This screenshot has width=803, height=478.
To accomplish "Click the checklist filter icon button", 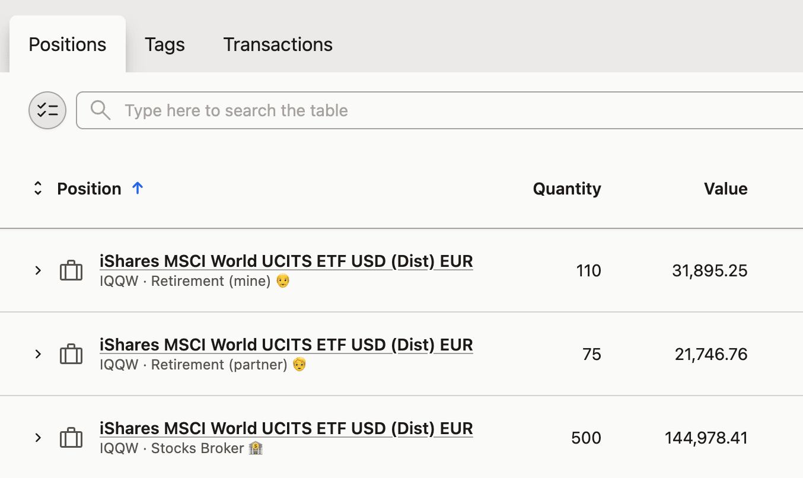I will (x=47, y=110).
